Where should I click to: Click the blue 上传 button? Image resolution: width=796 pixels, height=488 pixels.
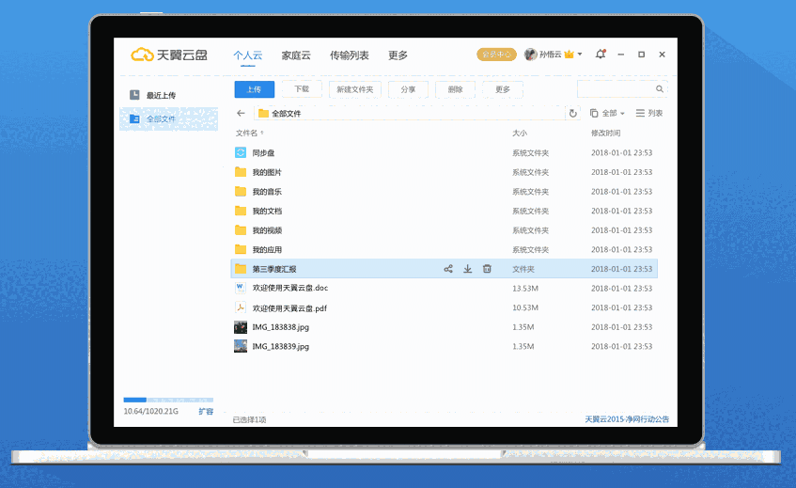point(255,89)
